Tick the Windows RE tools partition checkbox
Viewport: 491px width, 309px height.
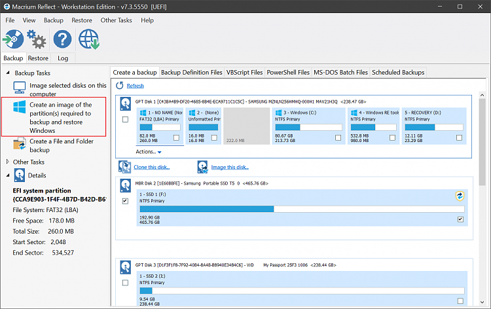[x=392, y=137]
